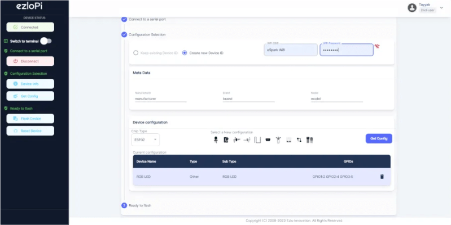Select the twin cylinders configuration icon

pyautogui.click(x=310, y=140)
